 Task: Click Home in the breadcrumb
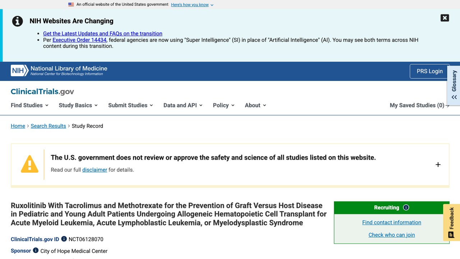click(x=18, y=126)
